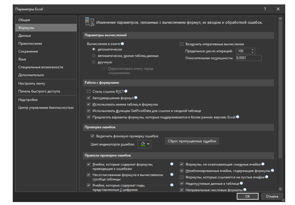295x205 pixels.
Task: Open Надстройки category
Action: [46, 100]
